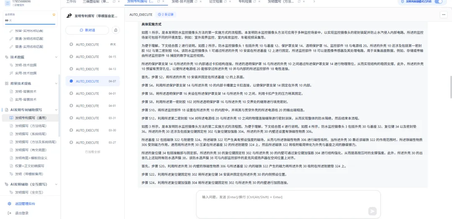452x219 pixels.
Task: Open 发明有图+模板自定义 sidebar item
Action: click(x=31, y=158)
